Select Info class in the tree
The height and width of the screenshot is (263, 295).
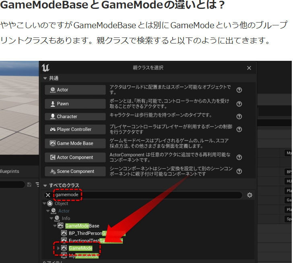click(66, 218)
